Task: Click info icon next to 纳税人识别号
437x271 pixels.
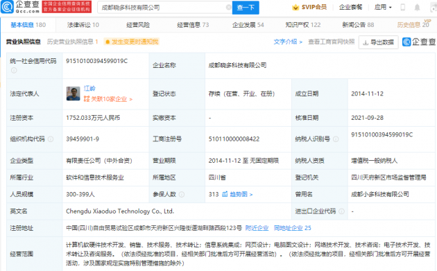Action: [x=336, y=139]
